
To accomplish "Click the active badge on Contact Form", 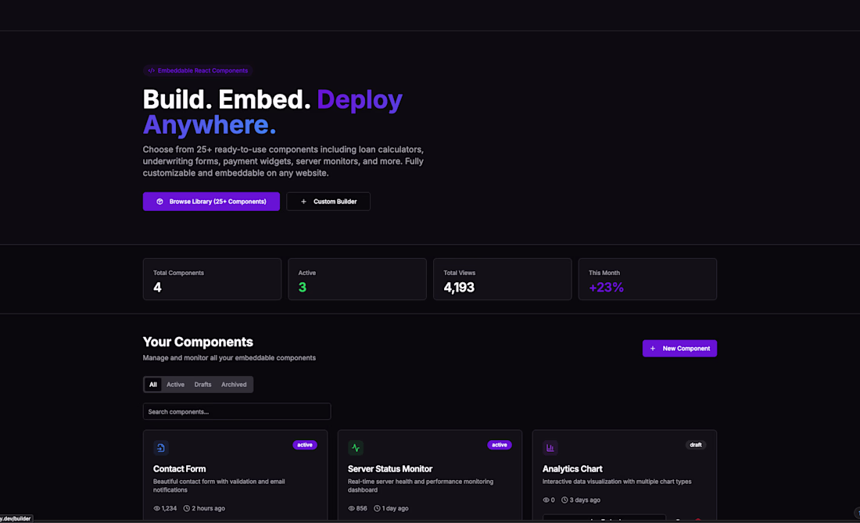I will click(305, 445).
